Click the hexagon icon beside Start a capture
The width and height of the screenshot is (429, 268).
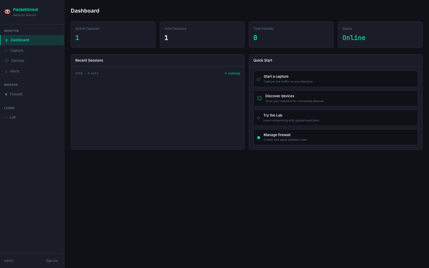tap(258, 79)
